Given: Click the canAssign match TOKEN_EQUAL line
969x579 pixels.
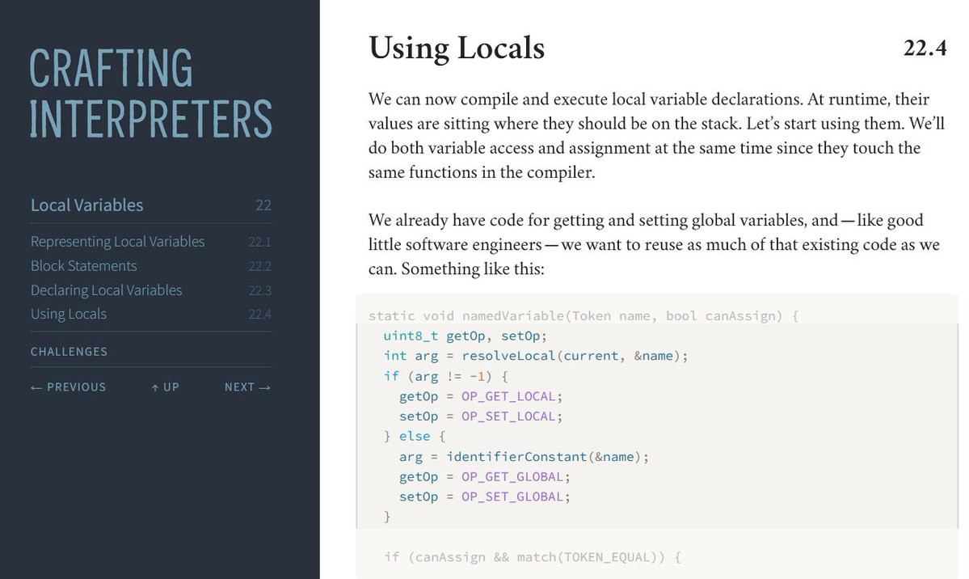Looking at the screenshot, I should [x=532, y=556].
